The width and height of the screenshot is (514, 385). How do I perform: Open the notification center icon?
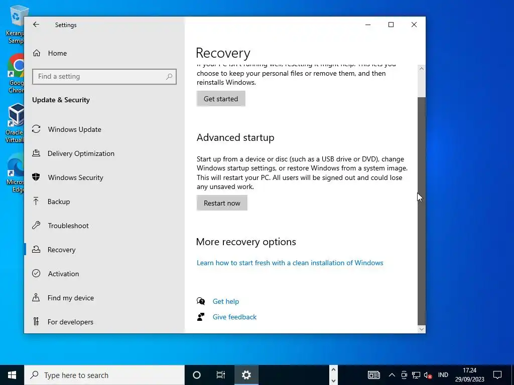point(497,375)
